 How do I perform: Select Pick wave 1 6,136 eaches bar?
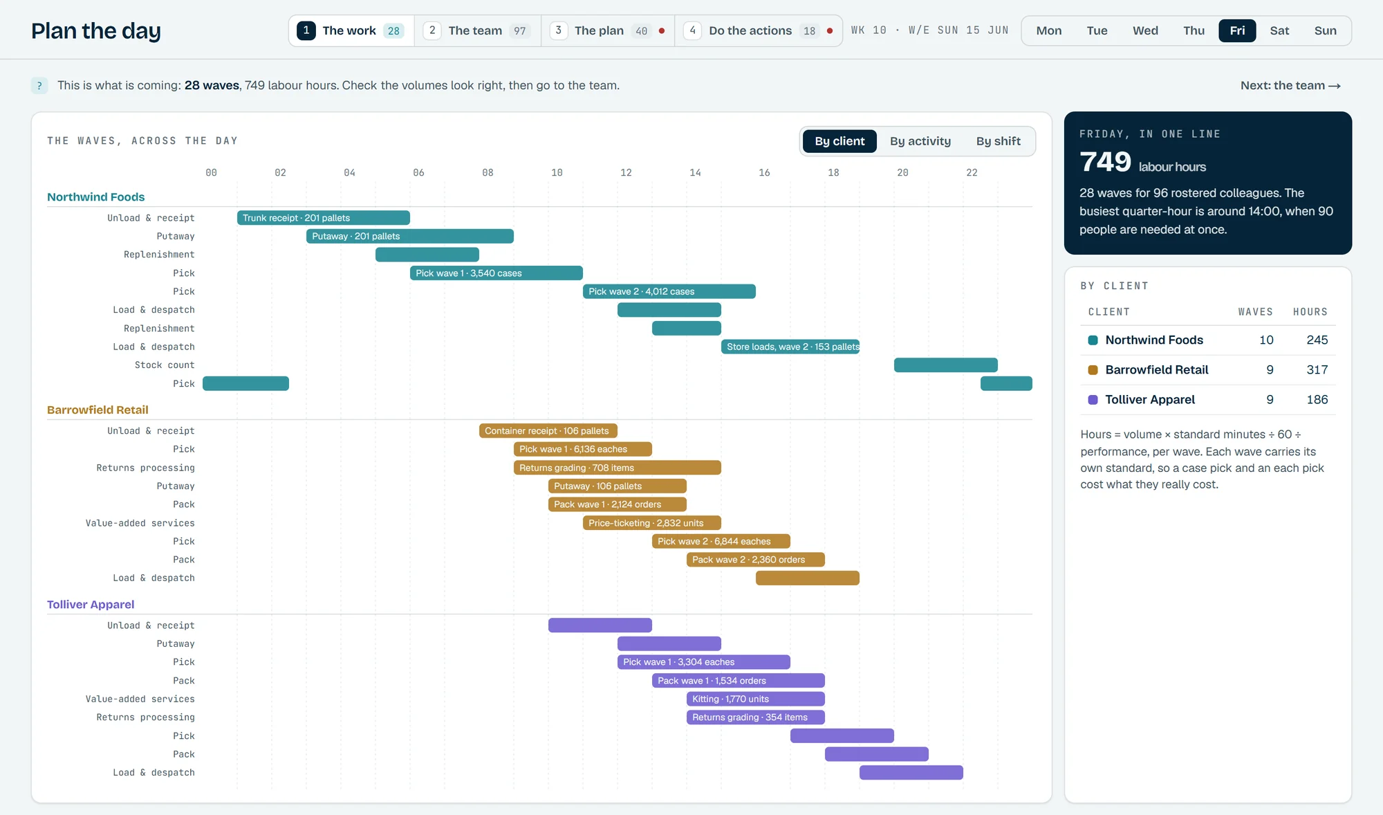pos(583,449)
